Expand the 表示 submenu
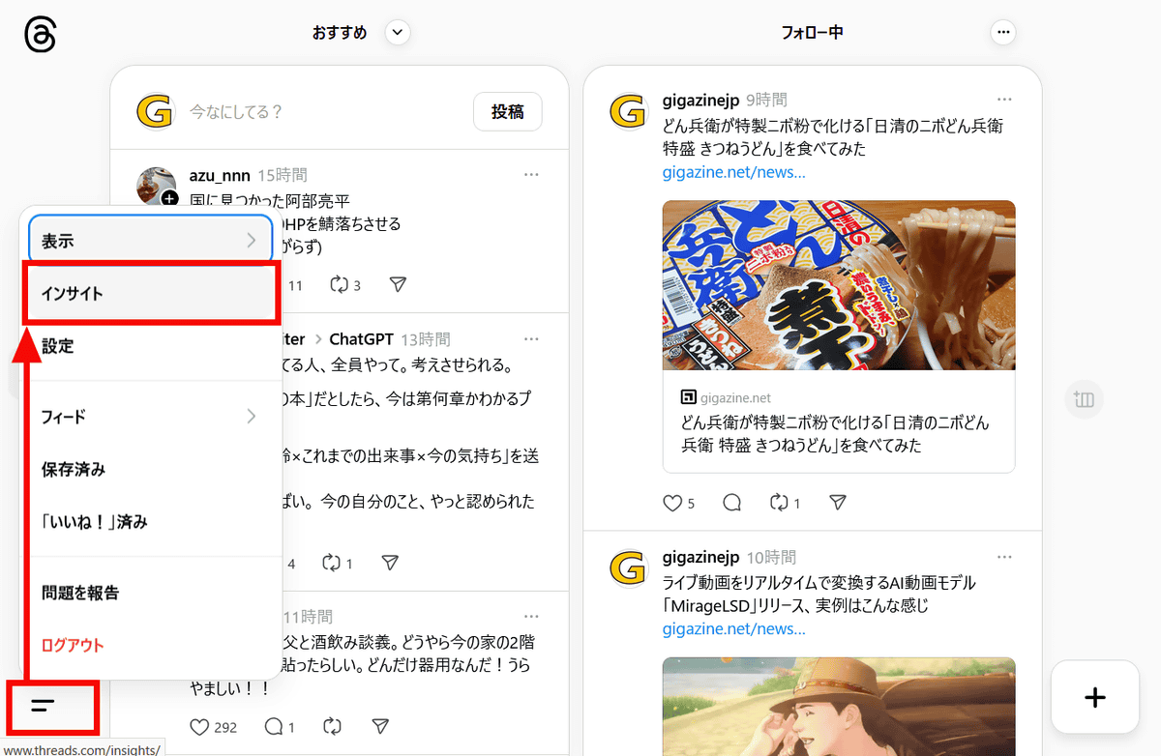 click(x=153, y=241)
